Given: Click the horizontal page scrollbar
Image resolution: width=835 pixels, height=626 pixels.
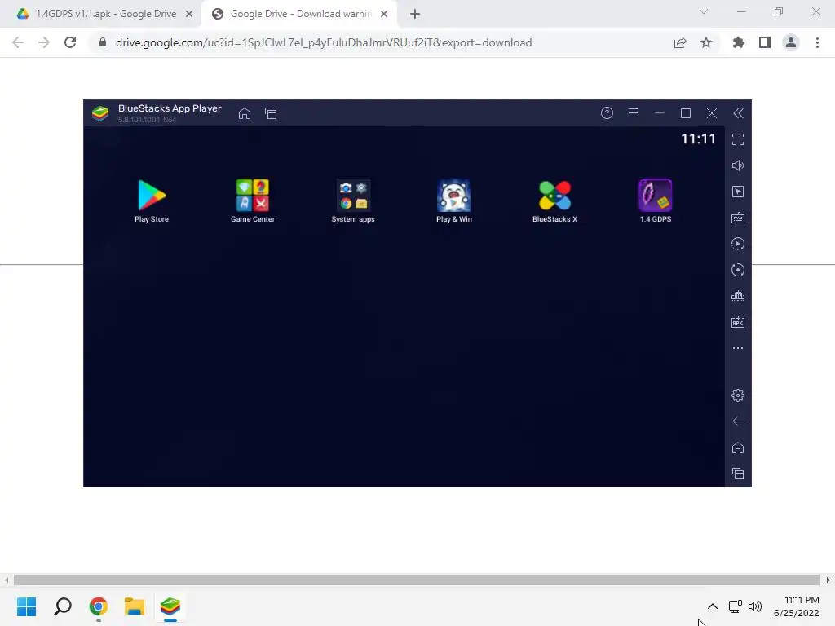Looking at the screenshot, I should (417, 580).
